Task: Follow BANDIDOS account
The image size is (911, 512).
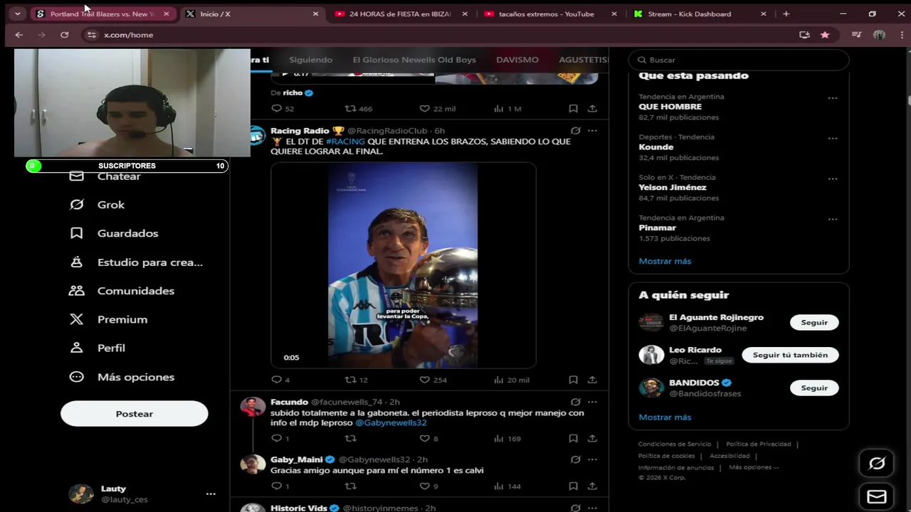Action: (814, 388)
